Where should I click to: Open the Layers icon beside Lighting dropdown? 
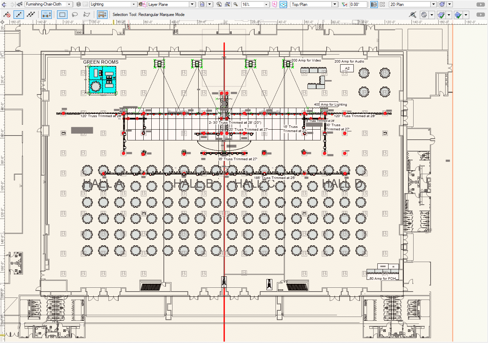click(79, 4)
